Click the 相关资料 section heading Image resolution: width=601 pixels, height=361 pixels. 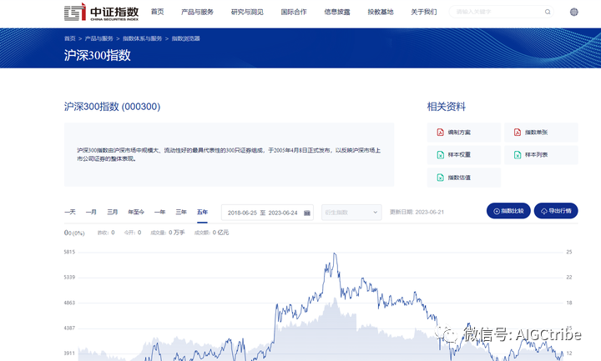(446, 107)
